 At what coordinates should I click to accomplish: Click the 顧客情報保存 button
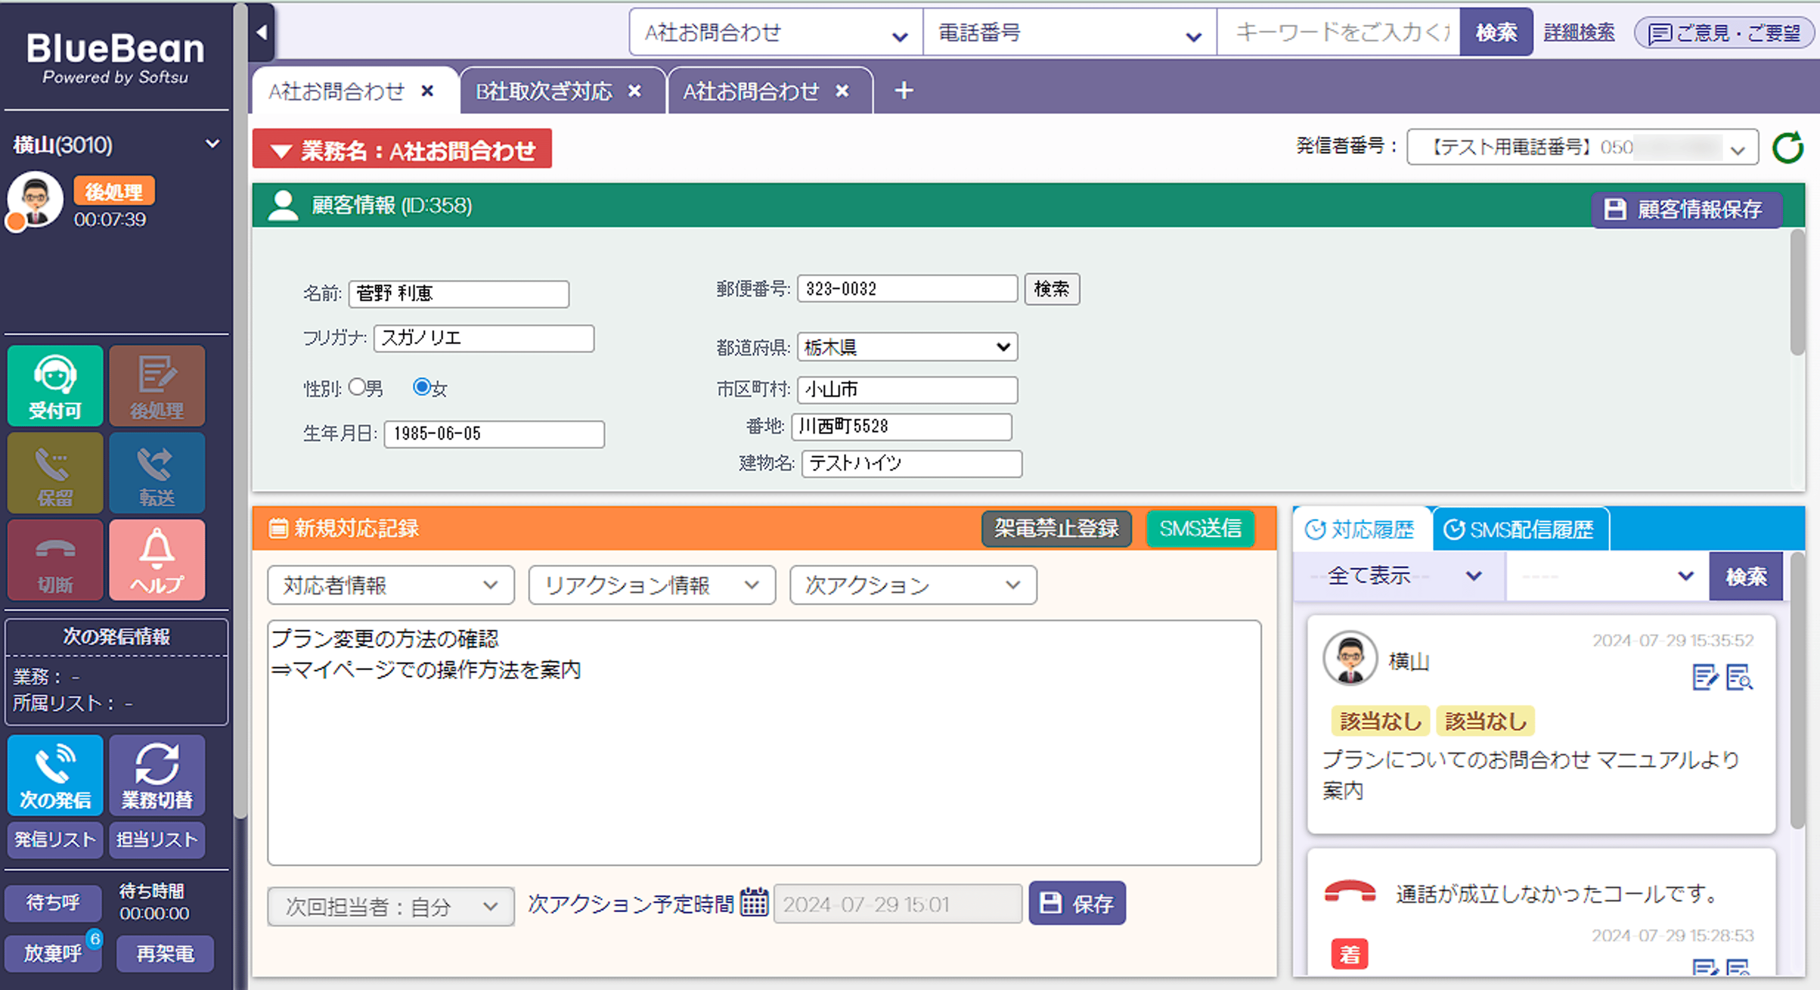click(1686, 209)
